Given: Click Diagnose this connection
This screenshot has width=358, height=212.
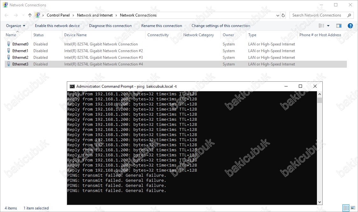Looking at the screenshot, I should (x=110, y=26).
